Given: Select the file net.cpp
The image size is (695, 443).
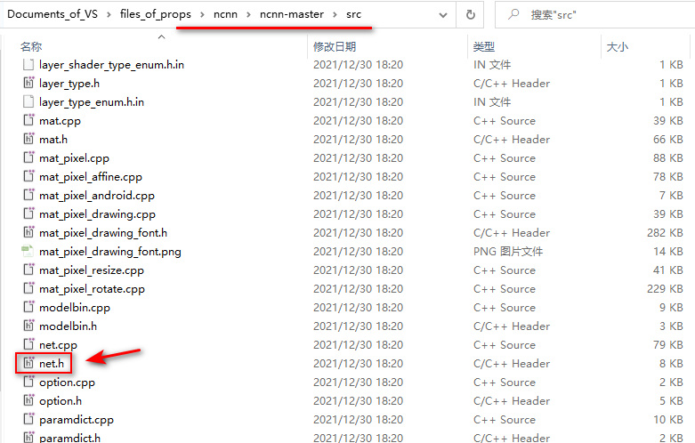Looking at the screenshot, I should coord(58,344).
